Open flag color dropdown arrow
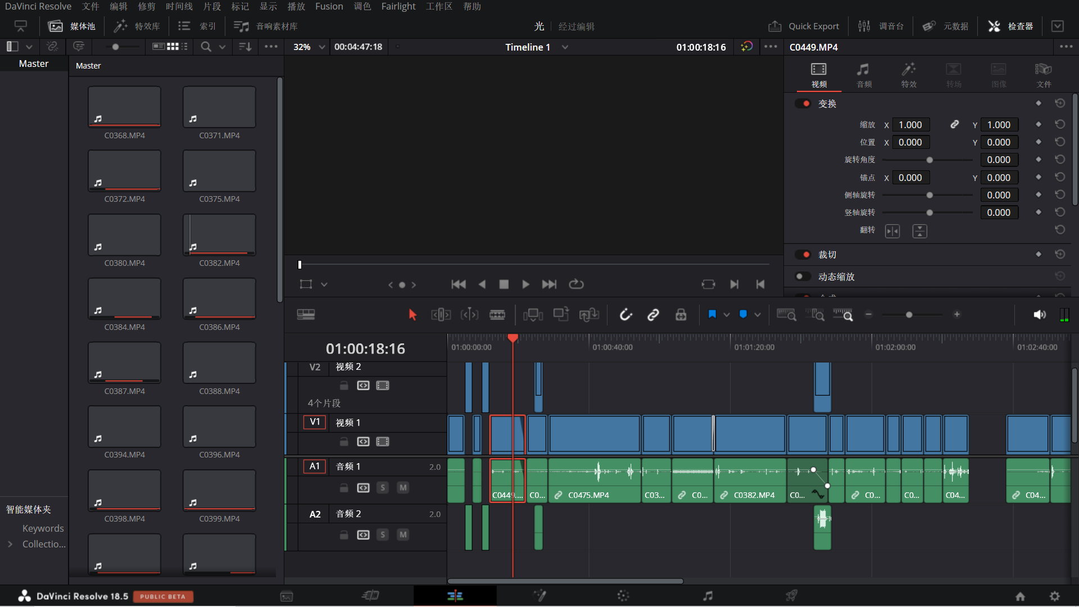The width and height of the screenshot is (1079, 607). [x=727, y=315]
